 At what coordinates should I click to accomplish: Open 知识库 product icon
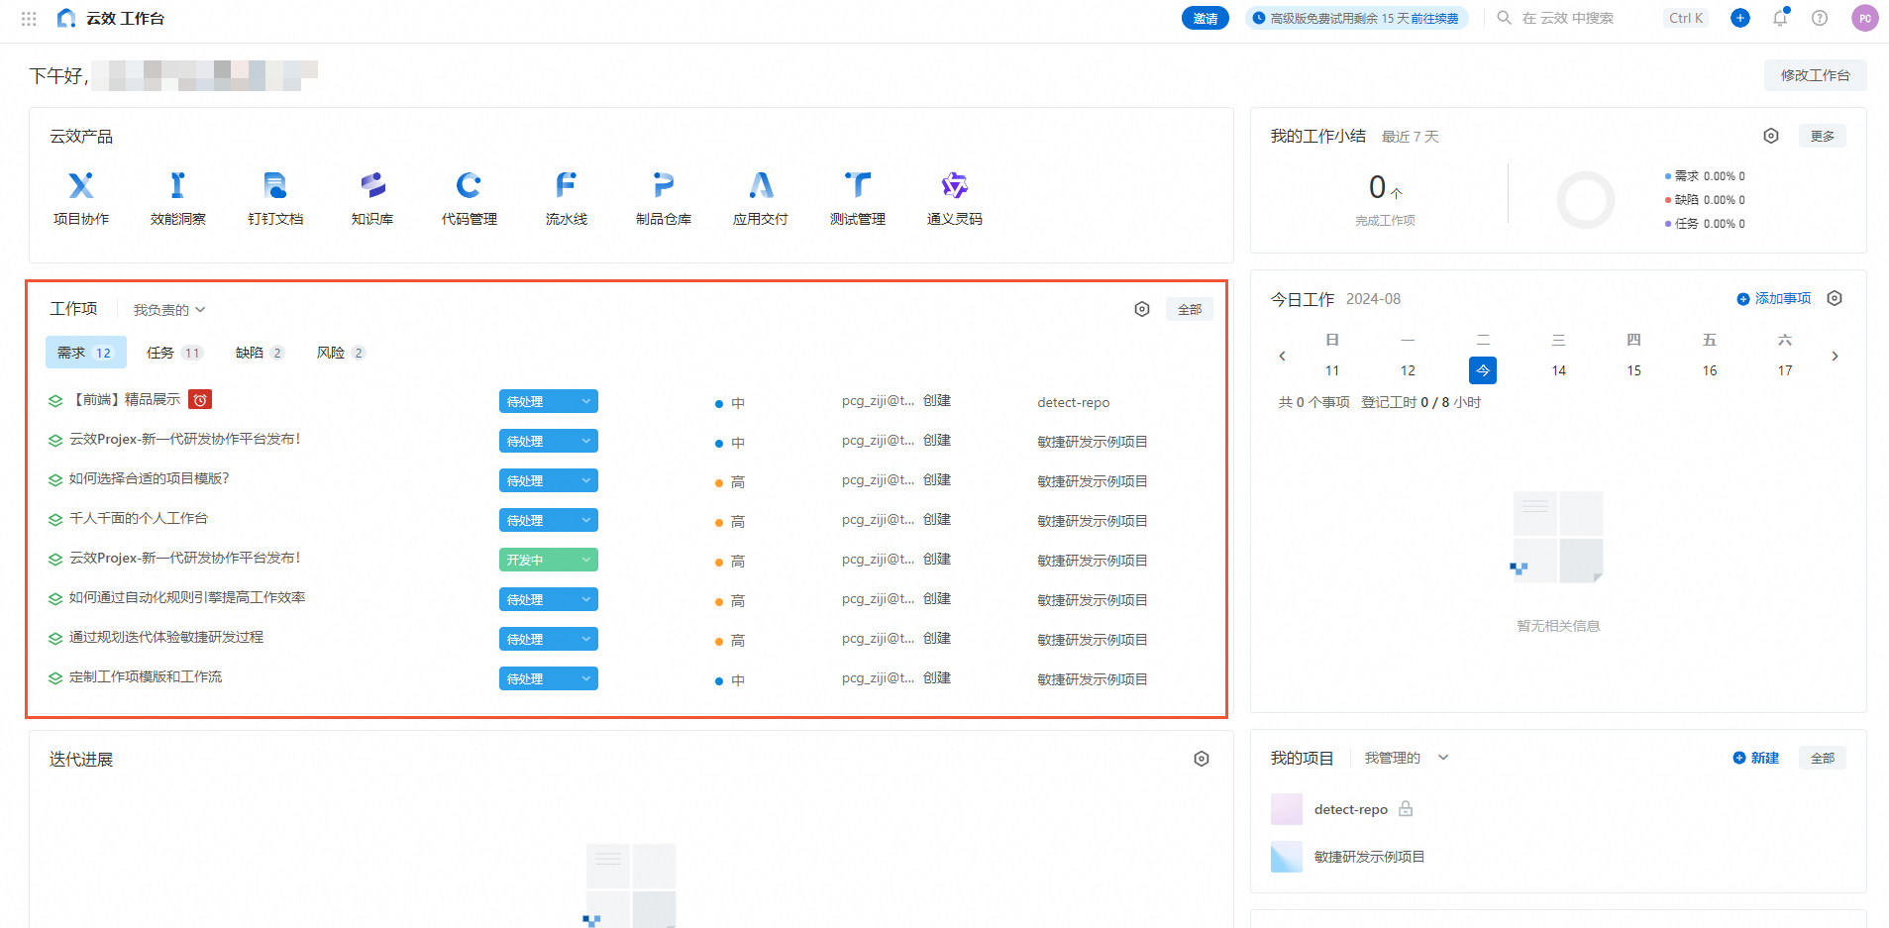click(x=372, y=185)
